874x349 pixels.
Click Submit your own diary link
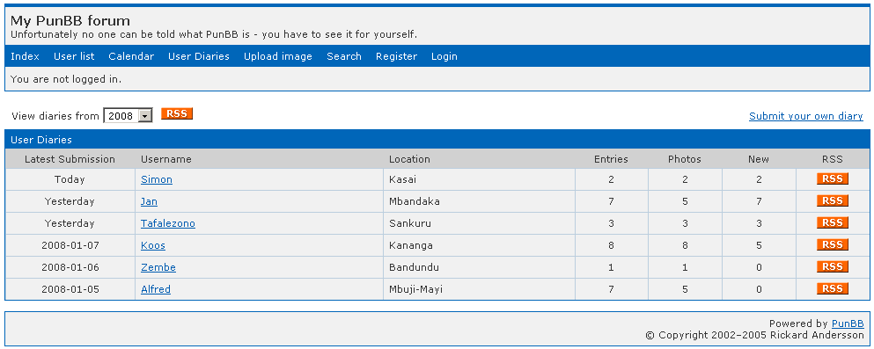click(x=806, y=116)
